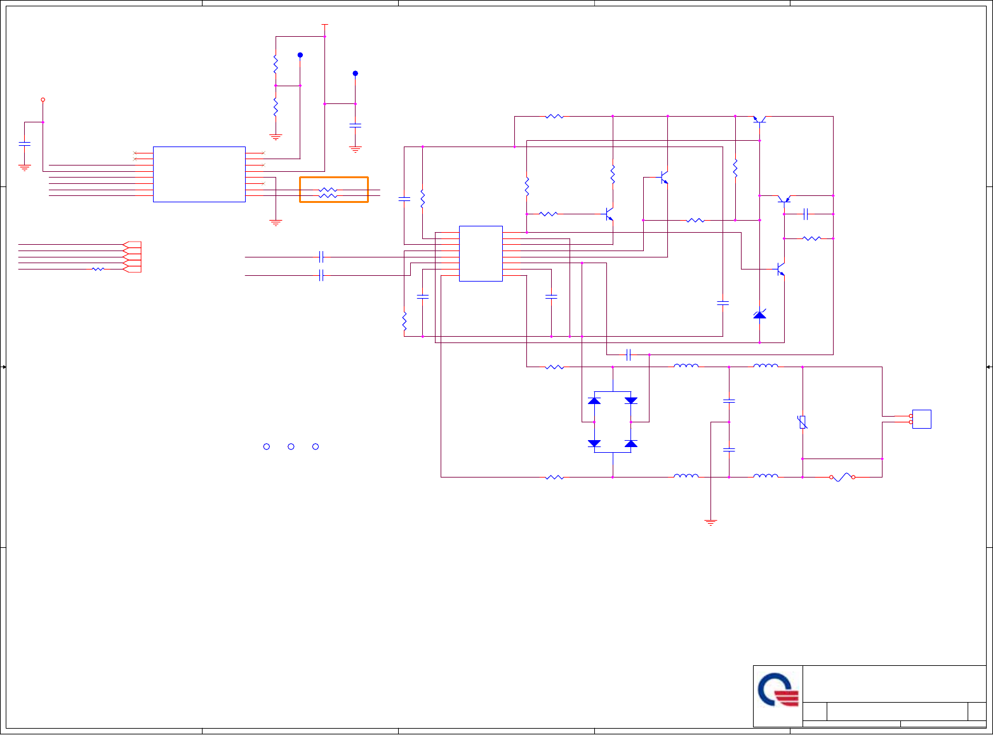Click the middle of the three hole circles
This screenshot has height=735, width=993.
tap(291, 446)
